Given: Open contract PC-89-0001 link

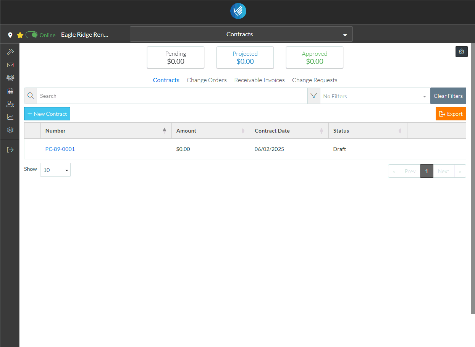Looking at the screenshot, I should click(x=60, y=149).
